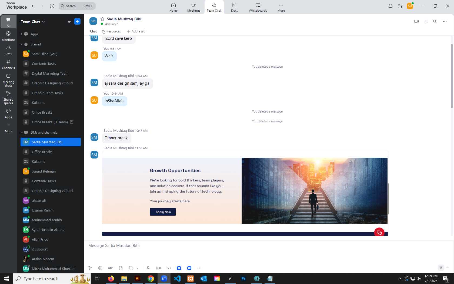
Task: Open the Usama Rahim chat
Action: (51, 210)
